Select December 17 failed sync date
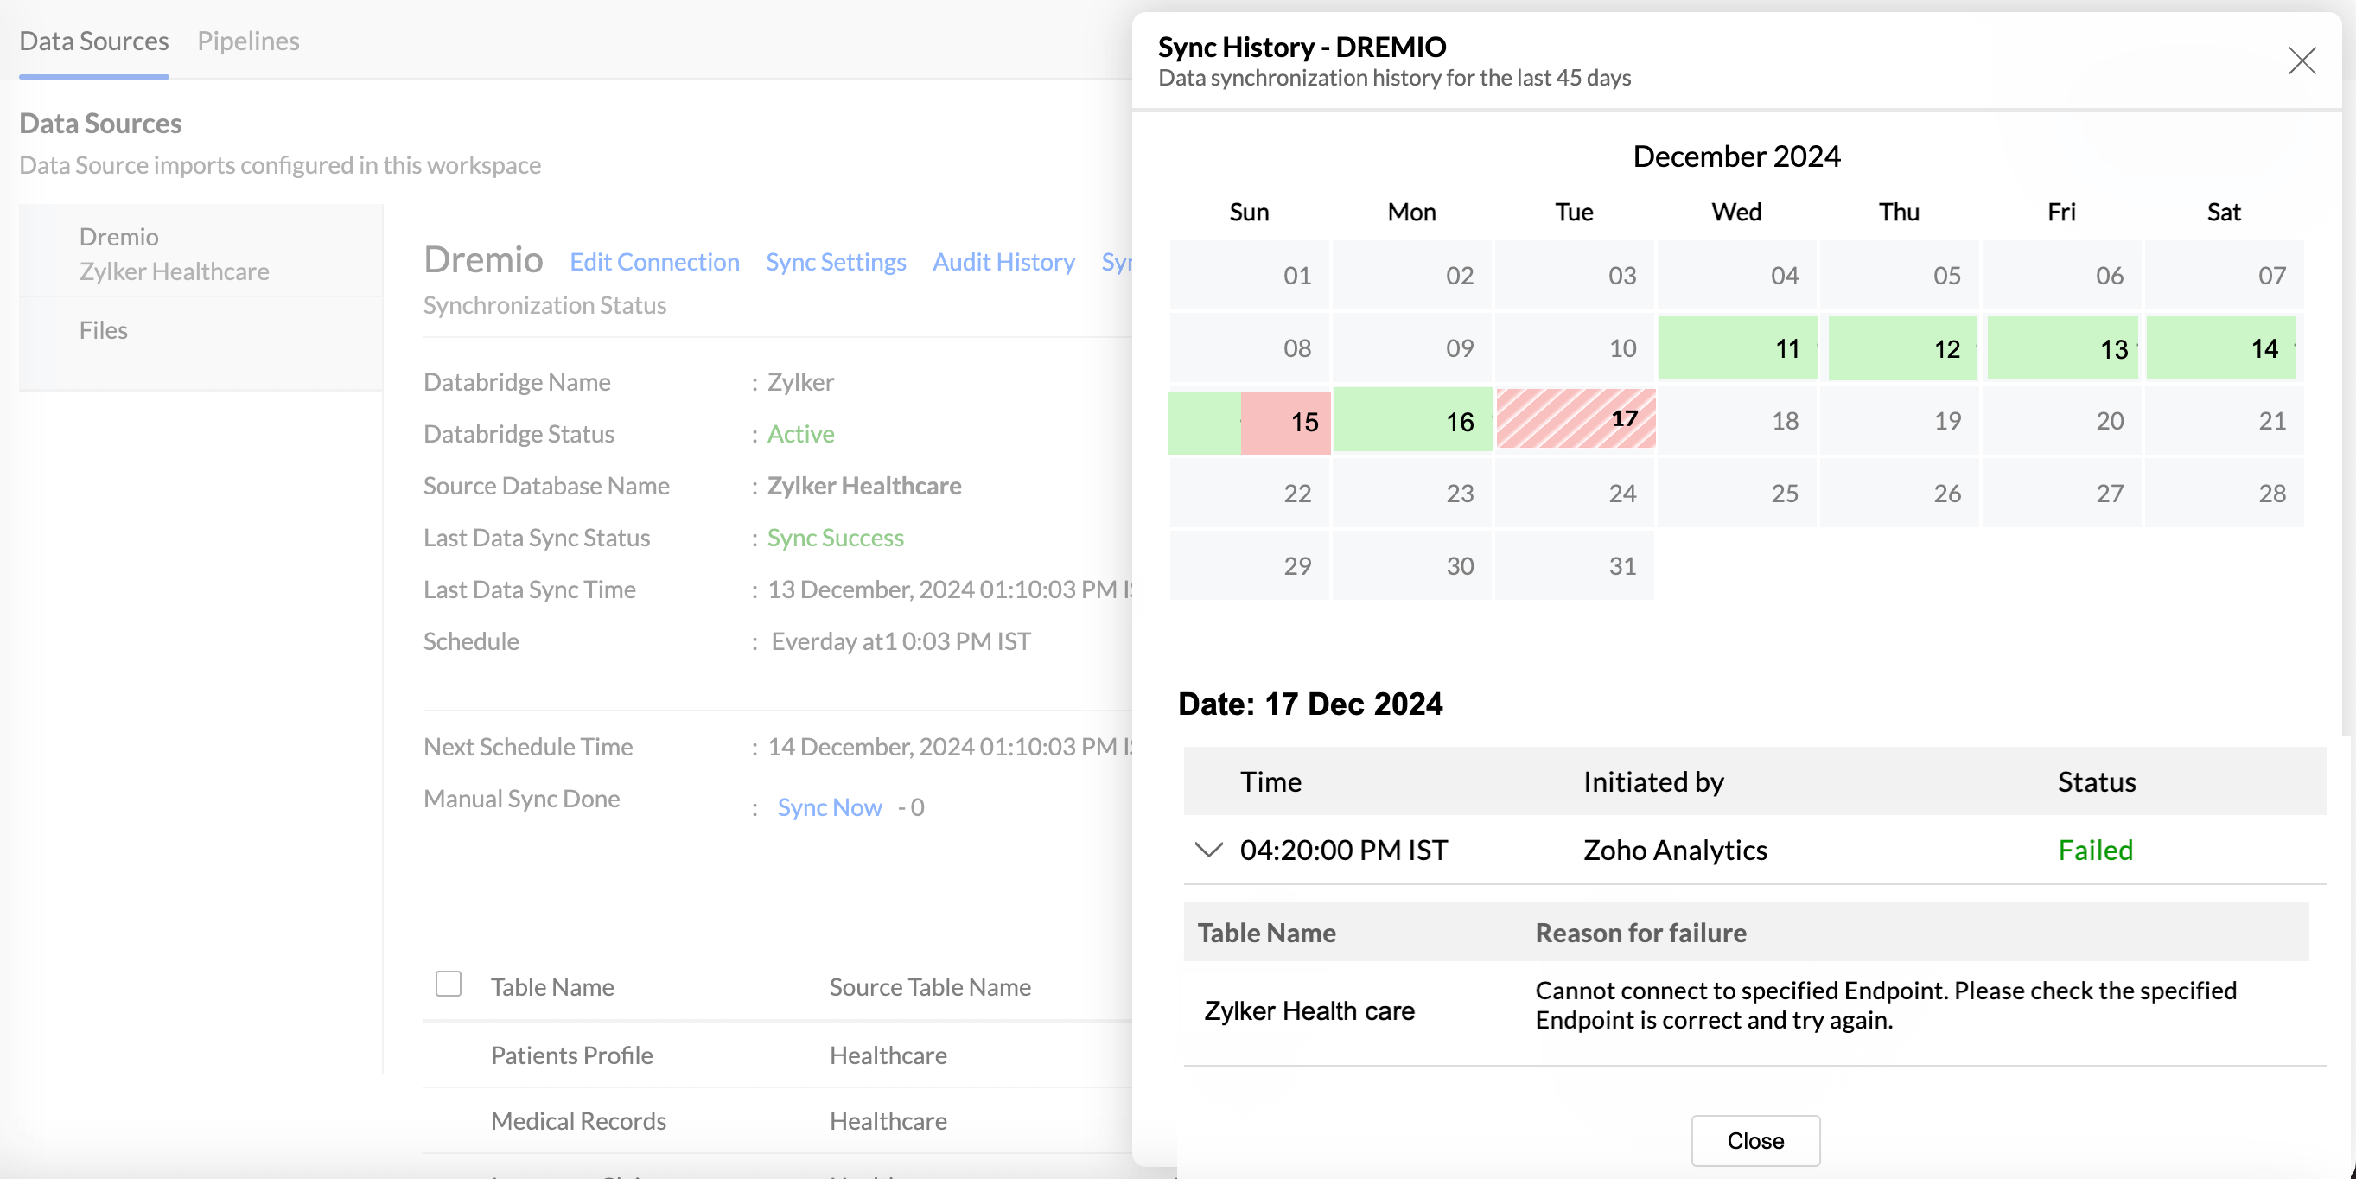Viewport: 2356px width, 1179px height. pyautogui.click(x=1575, y=420)
